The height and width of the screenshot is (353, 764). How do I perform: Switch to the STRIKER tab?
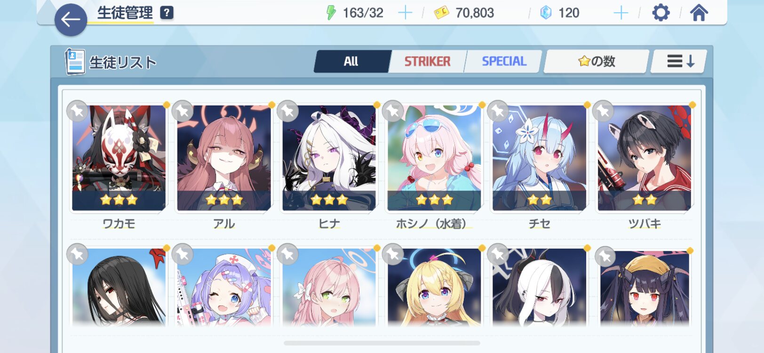[427, 61]
